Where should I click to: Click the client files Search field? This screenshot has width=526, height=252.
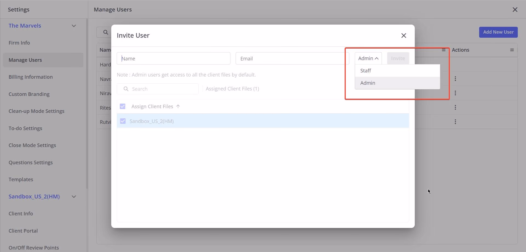[x=158, y=89]
